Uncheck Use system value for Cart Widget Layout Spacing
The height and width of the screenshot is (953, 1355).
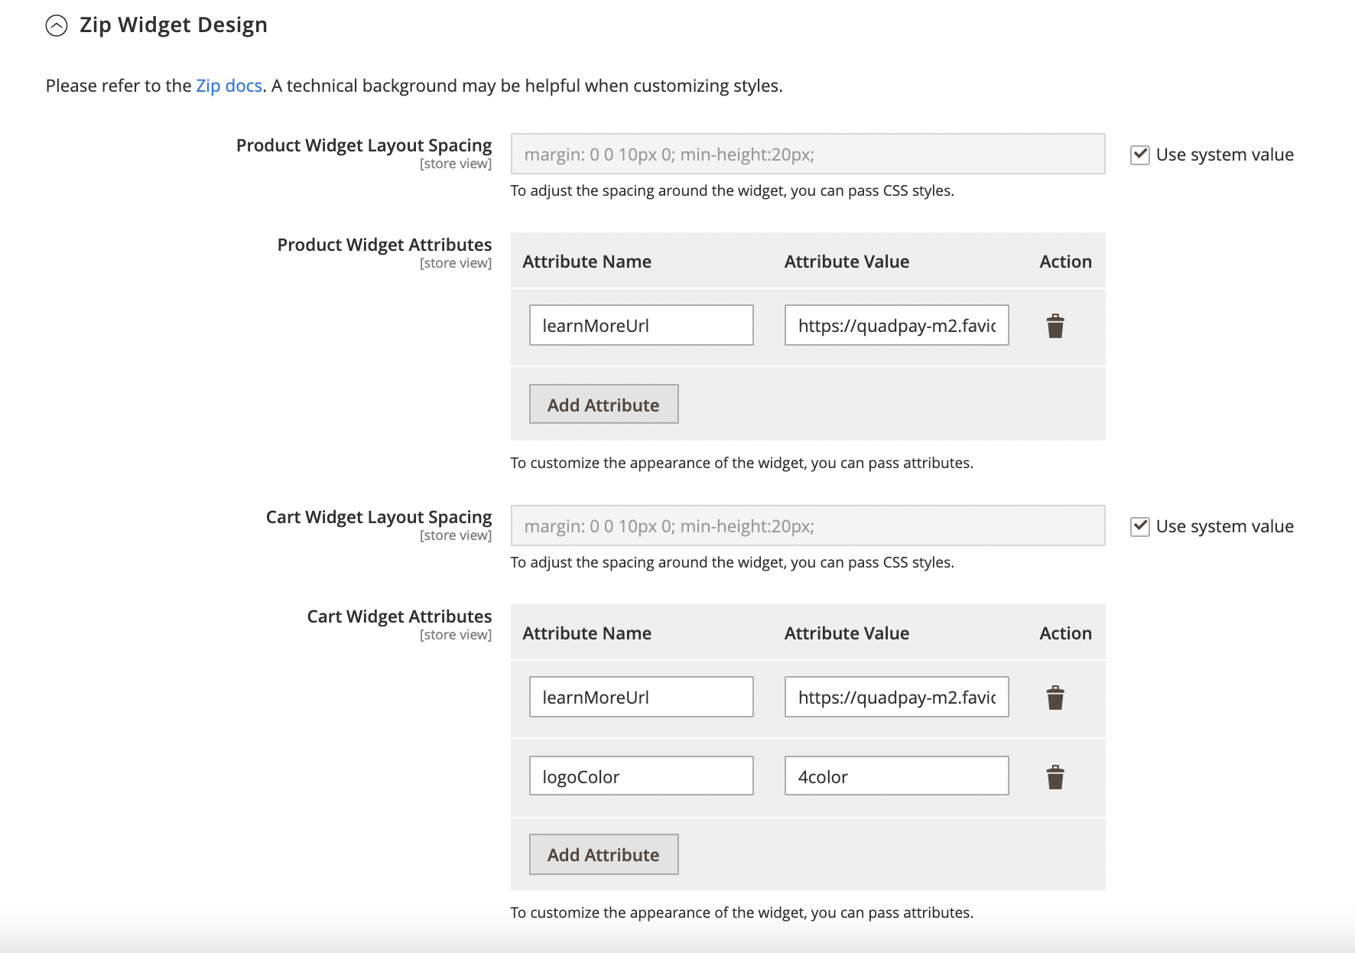[x=1139, y=527]
